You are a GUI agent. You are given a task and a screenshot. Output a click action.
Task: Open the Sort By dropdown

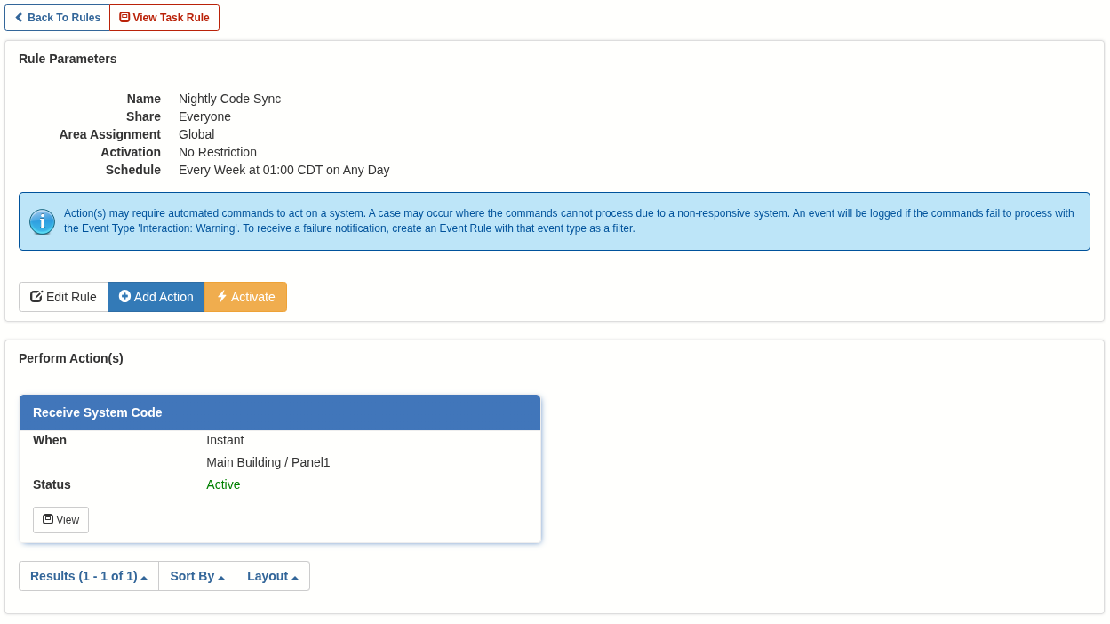196,576
